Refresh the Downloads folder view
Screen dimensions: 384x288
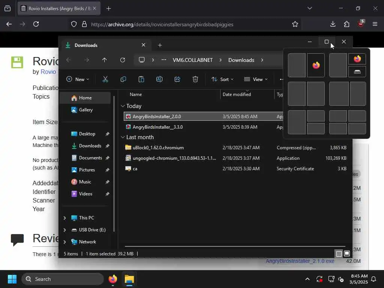[x=123, y=60]
